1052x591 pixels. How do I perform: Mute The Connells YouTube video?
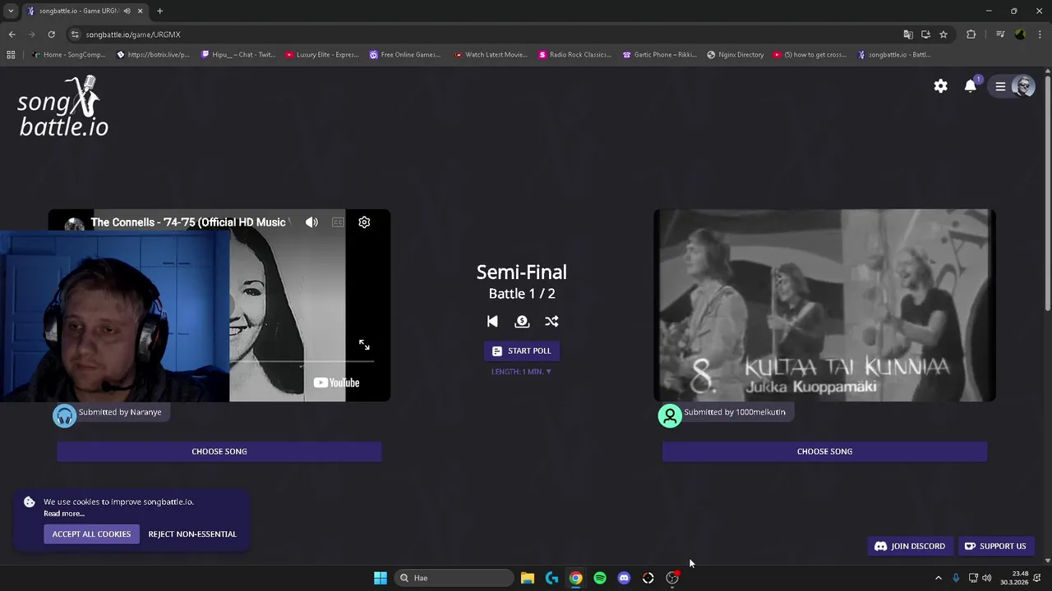tap(311, 222)
